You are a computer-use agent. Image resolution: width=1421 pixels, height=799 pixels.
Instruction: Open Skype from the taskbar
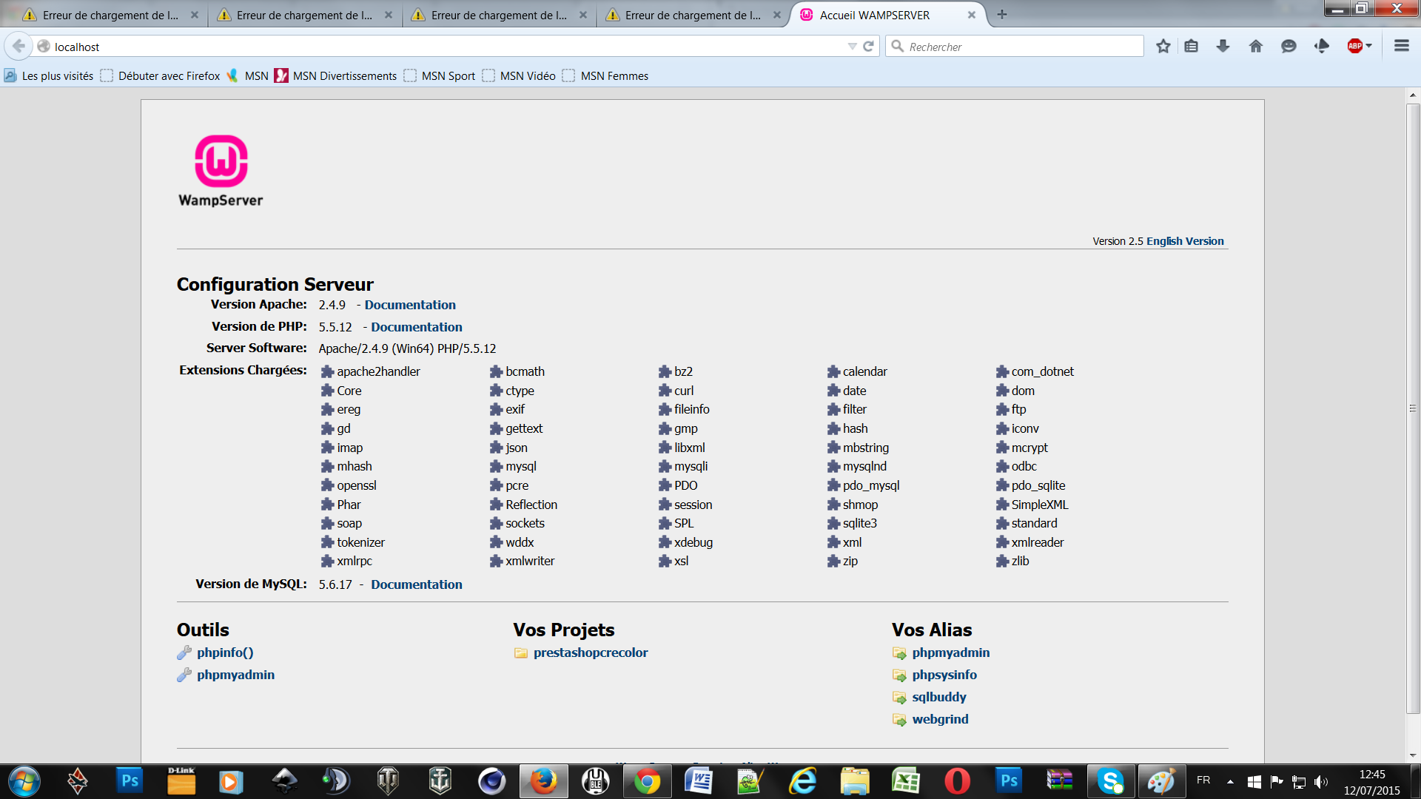(x=1110, y=781)
